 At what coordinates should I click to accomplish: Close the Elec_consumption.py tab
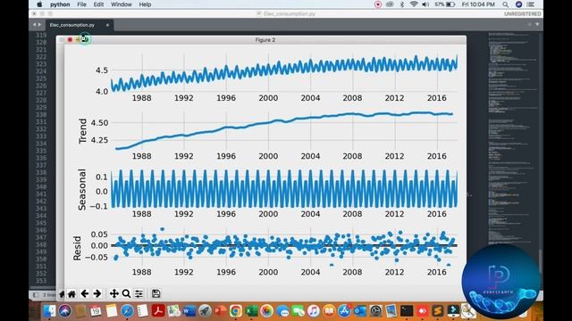[107, 25]
